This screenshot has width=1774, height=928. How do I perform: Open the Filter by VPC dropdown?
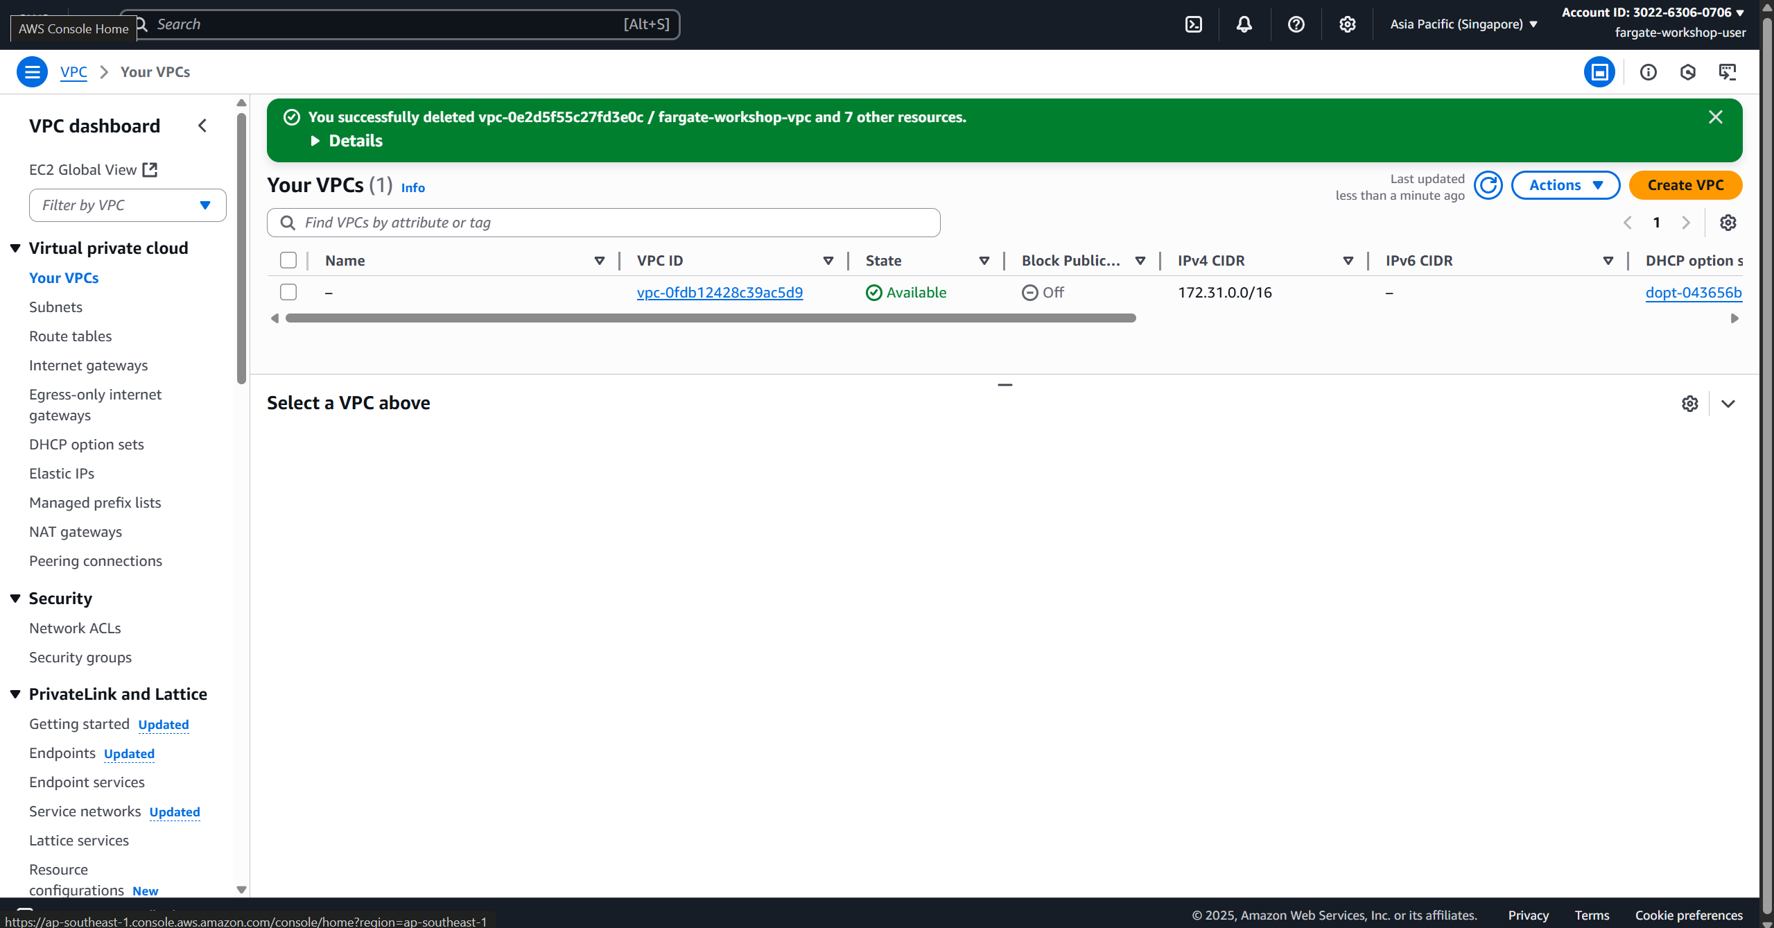(x=128, y=205)
